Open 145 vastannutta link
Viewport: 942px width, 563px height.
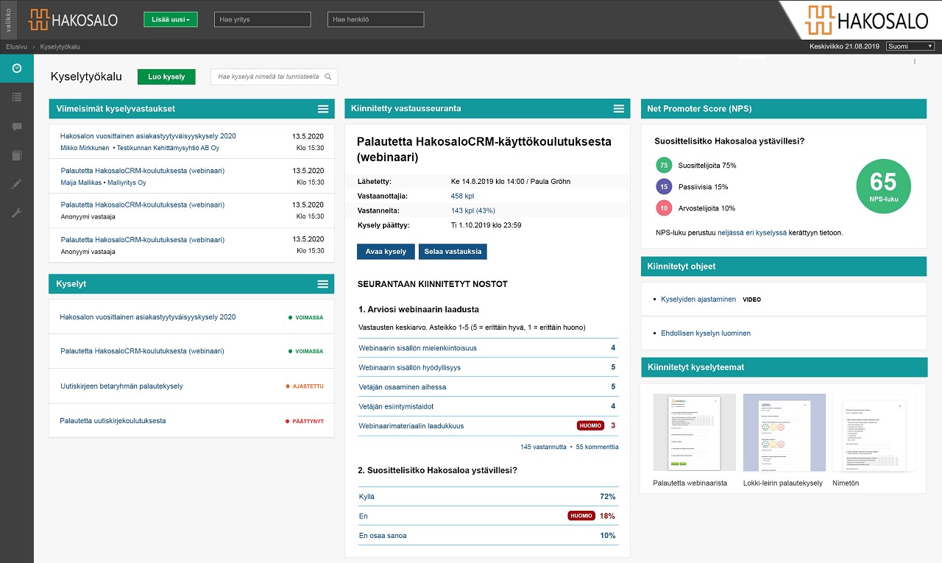(543, 447)
